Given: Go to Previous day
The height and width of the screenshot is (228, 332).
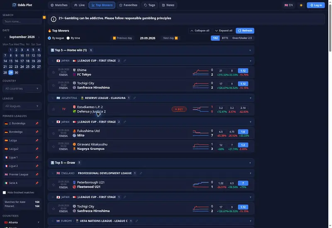Looking at the screenshot, I should point(122,38).
